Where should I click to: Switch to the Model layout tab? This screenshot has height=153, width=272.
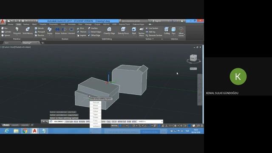6,125
